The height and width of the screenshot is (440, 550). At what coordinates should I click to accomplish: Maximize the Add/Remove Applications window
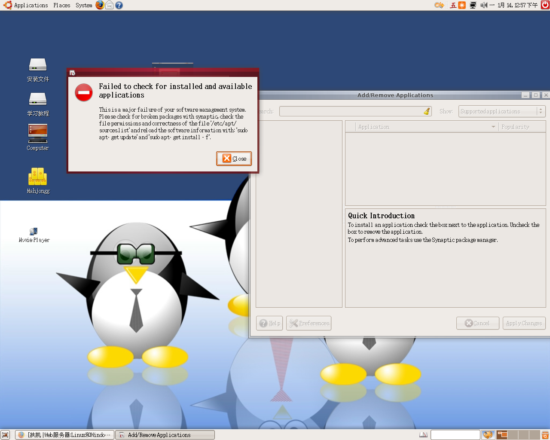(x=535, y=95)
